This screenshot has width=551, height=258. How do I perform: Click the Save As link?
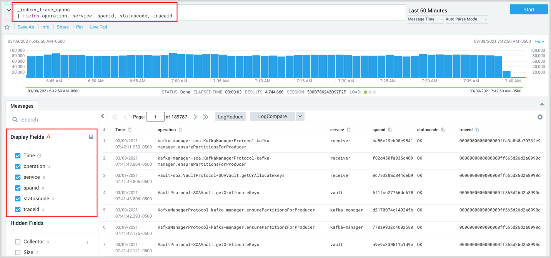pyautogui.click(x=25, y=27)
